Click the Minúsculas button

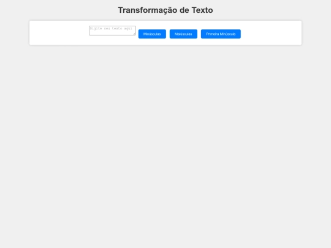[x=152, y=34]
